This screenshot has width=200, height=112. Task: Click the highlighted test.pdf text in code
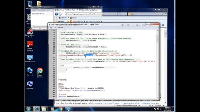click(89, 55)
